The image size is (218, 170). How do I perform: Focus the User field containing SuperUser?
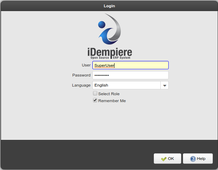(x=130, y=65)
